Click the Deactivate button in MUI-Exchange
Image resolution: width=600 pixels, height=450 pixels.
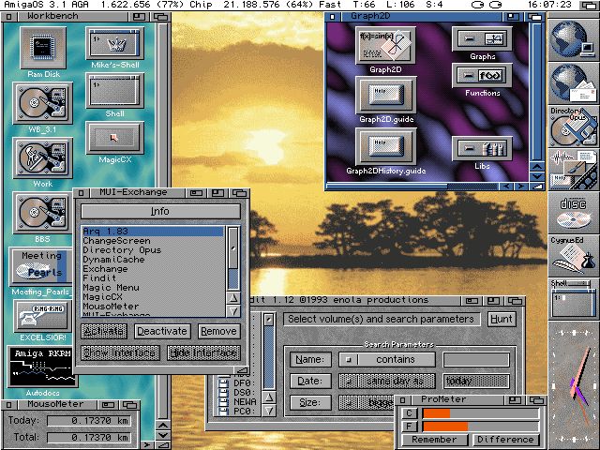pyautogui.click(x=162, y=331)
